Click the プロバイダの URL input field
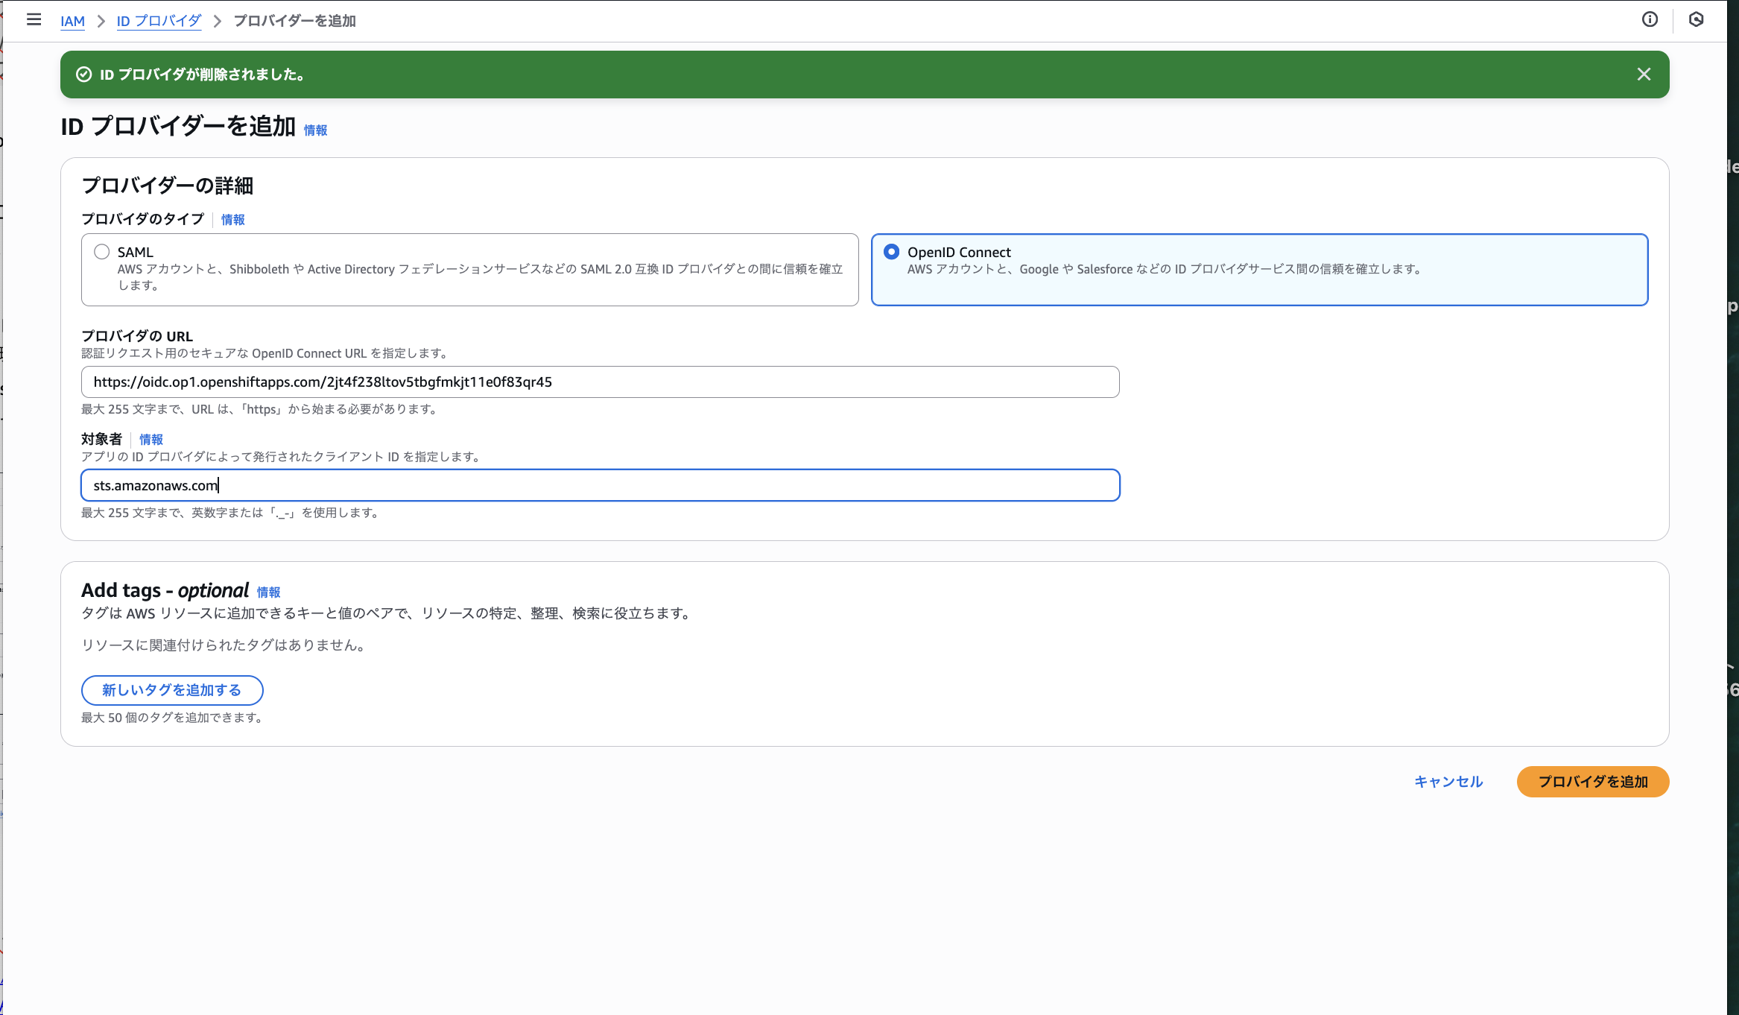1739x1015 pixels. [600, 382]
